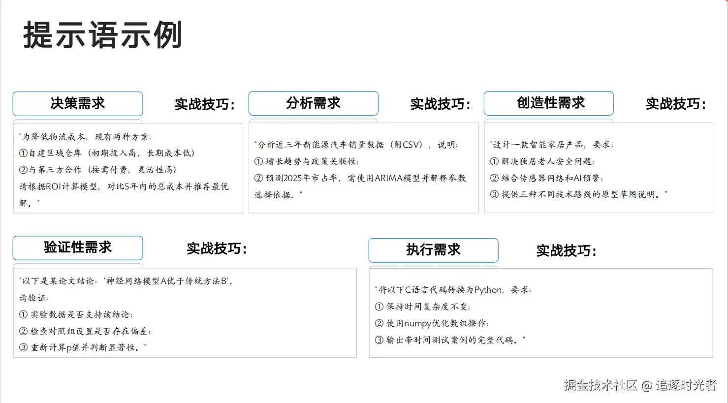Image resolution: width=728 pixels, height=403 pixels.
Task: Click 实战技巧 heading next to 决策需求
Action: click(x=205, y=104)
